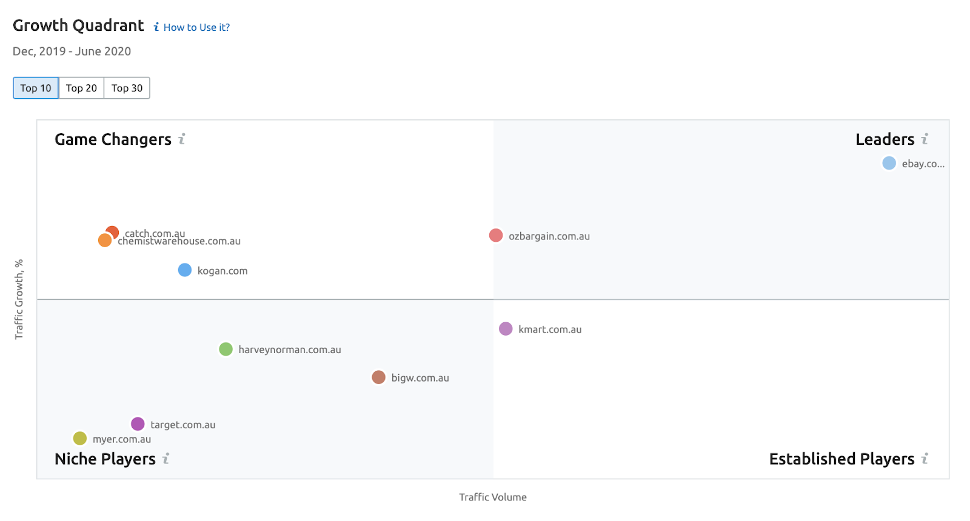Select the Top 10 tab
970x521 pixels.
pos(36,88)
